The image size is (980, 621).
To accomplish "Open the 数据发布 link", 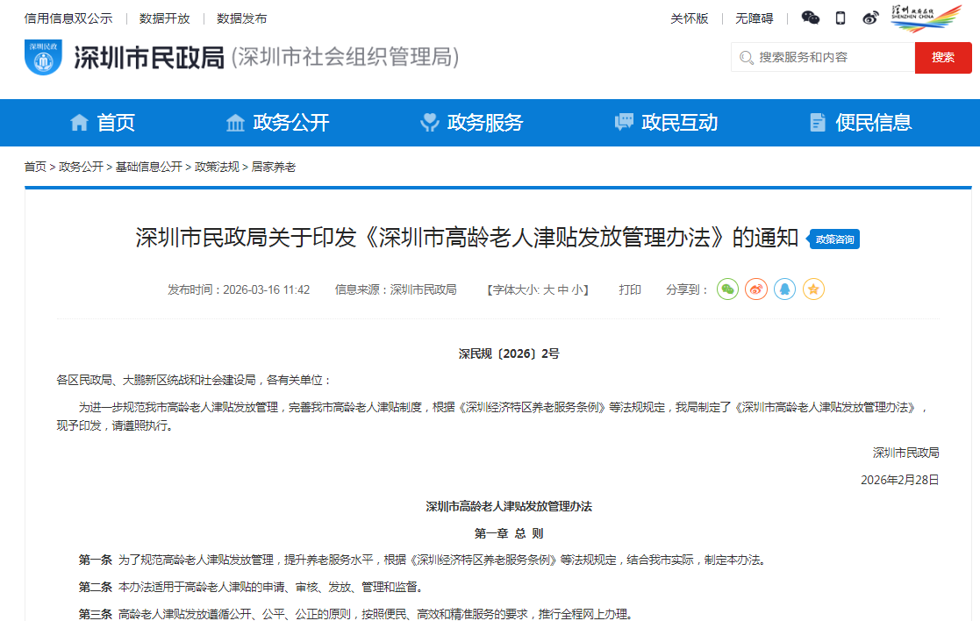I will (242, 18).
